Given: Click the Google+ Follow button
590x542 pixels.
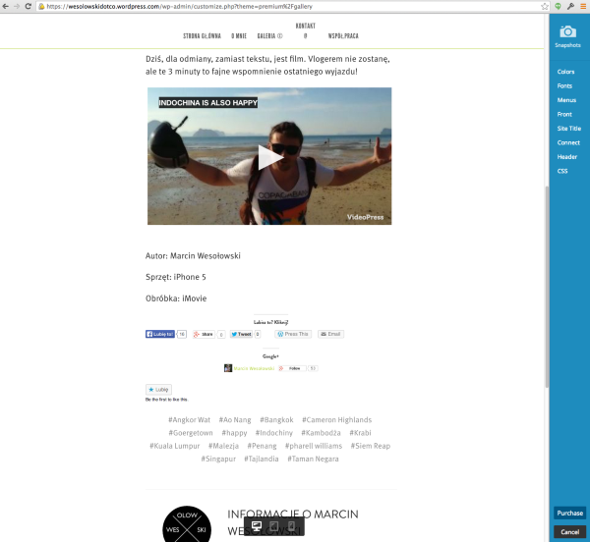Looking at the screenshot, I should coord(292,368).
